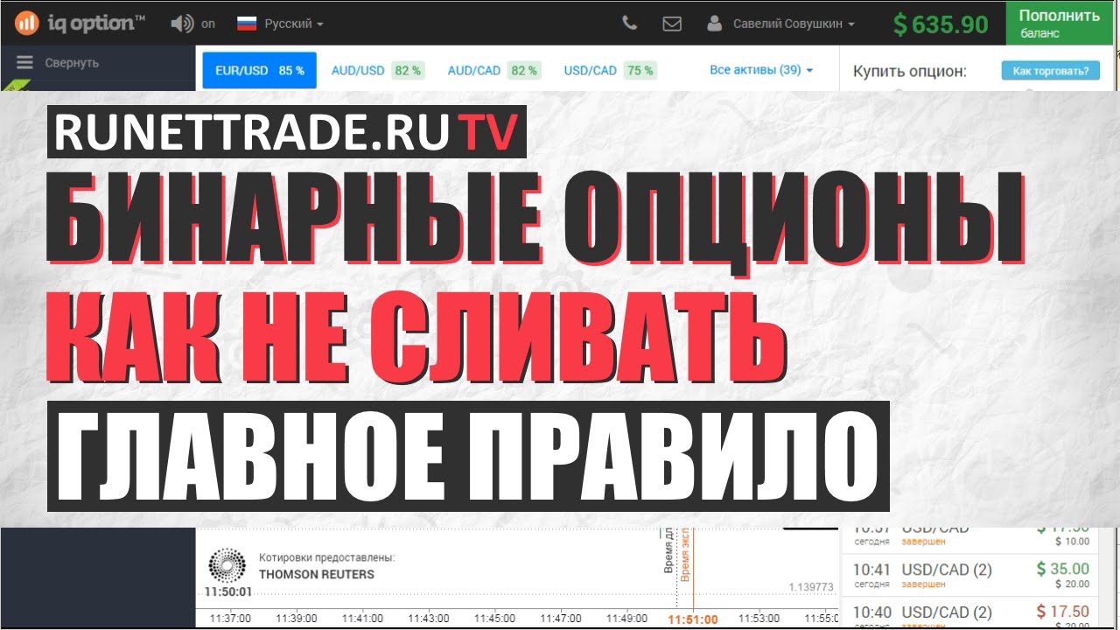This screenshot has height=630, width=1120.
Task: Select the AUD/USD 82% asset tab
Action: tap(378, 70)
